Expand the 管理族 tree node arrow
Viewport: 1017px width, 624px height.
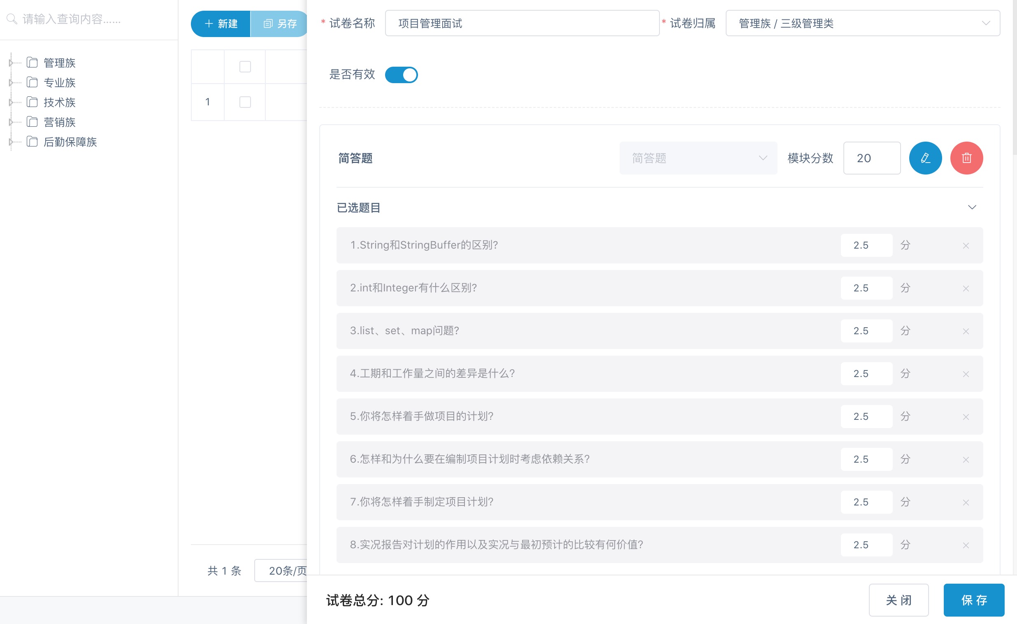click(11, 63)
